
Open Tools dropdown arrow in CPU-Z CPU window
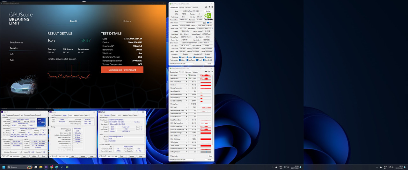point(28,156)
